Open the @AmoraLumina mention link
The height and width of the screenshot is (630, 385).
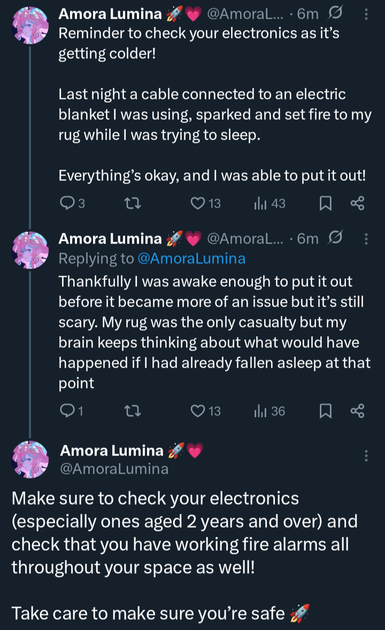(191, 259)
